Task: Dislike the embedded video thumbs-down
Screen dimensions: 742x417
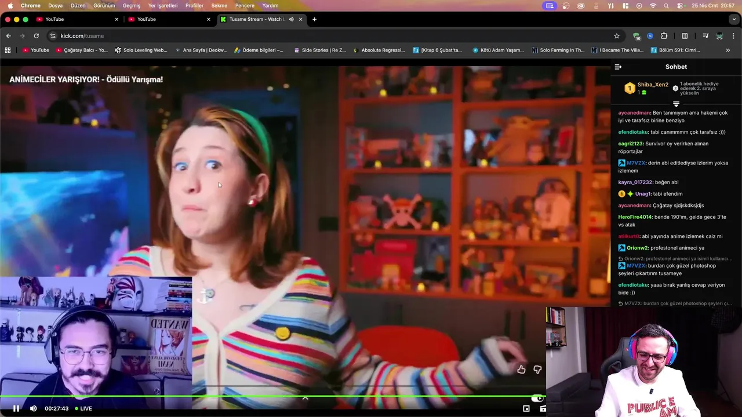Action: coord(537,370)
